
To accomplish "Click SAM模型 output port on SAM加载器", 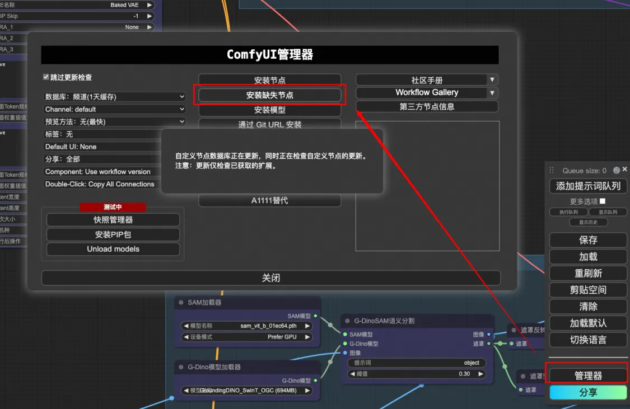I will pos(315,316).
